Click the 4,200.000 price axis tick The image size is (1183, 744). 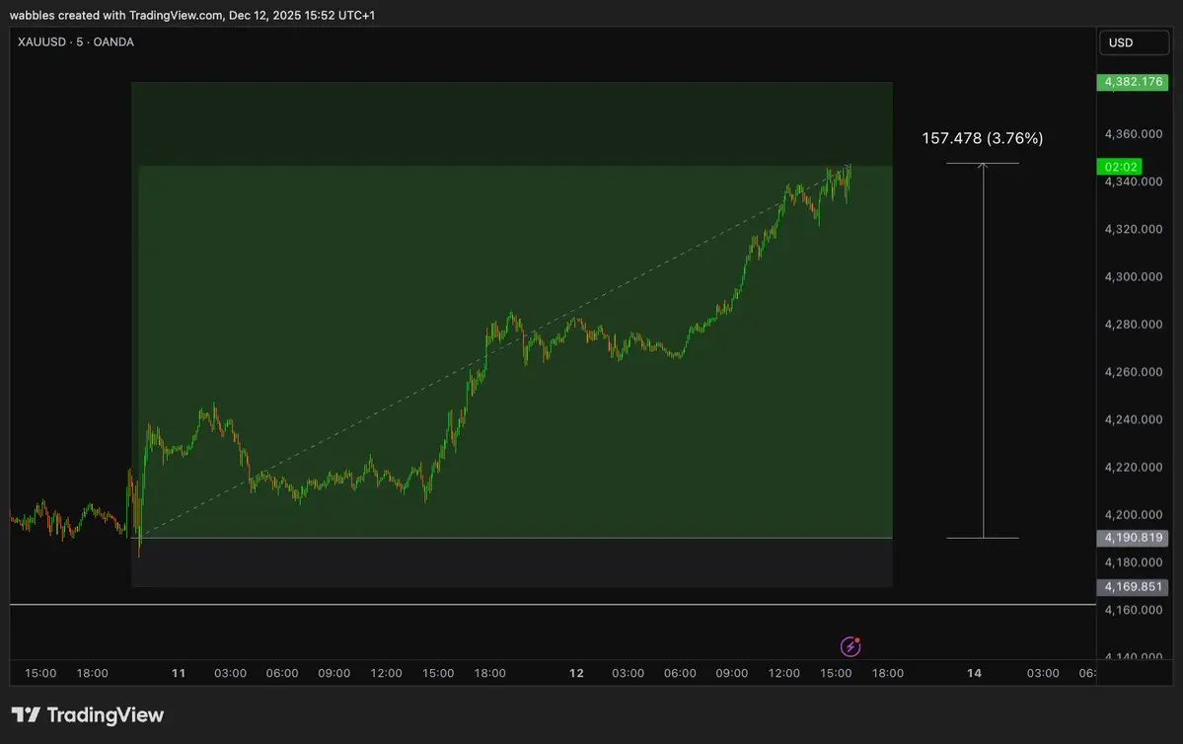click(1134, 515)
